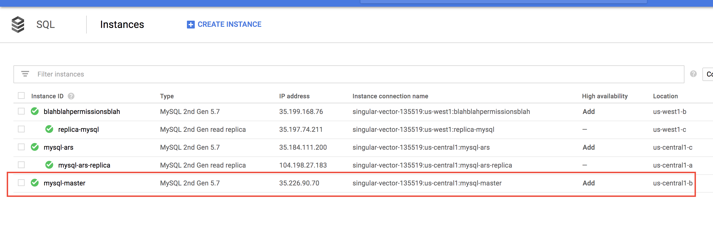Viewport: 713px width, 229px height.
Task: Click location us-central1-a
Action: (673, 165)
